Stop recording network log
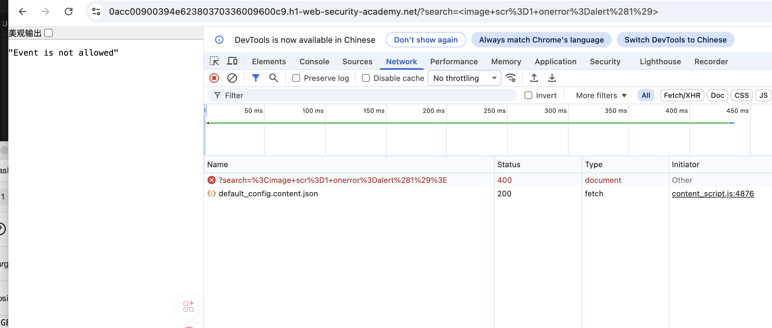 click(214, 78)
